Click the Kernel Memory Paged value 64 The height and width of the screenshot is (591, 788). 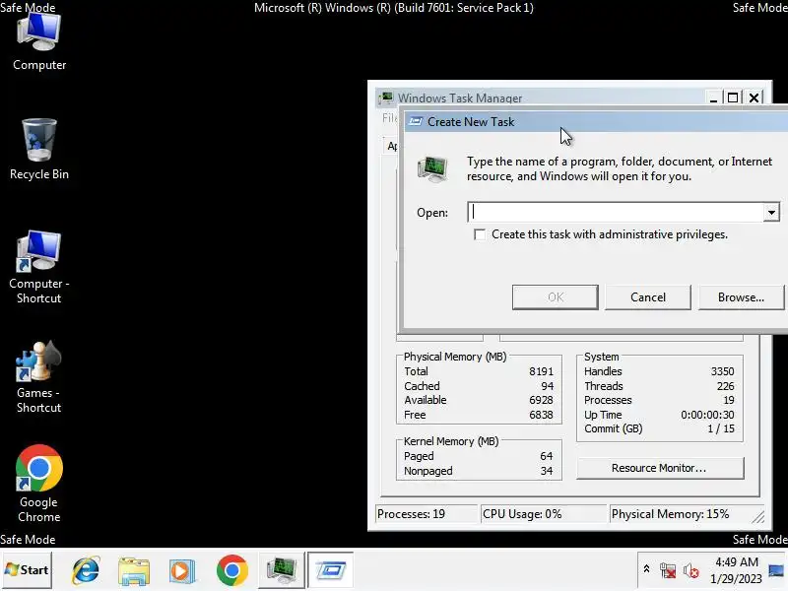[547, 456]
